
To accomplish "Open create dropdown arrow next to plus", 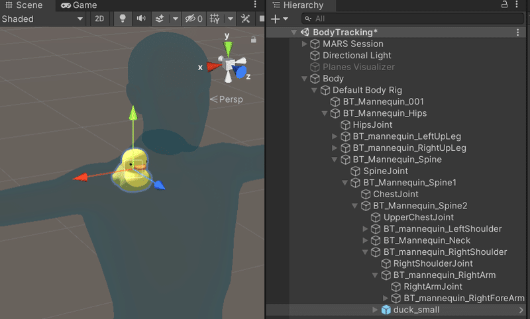I will [286, 19].
